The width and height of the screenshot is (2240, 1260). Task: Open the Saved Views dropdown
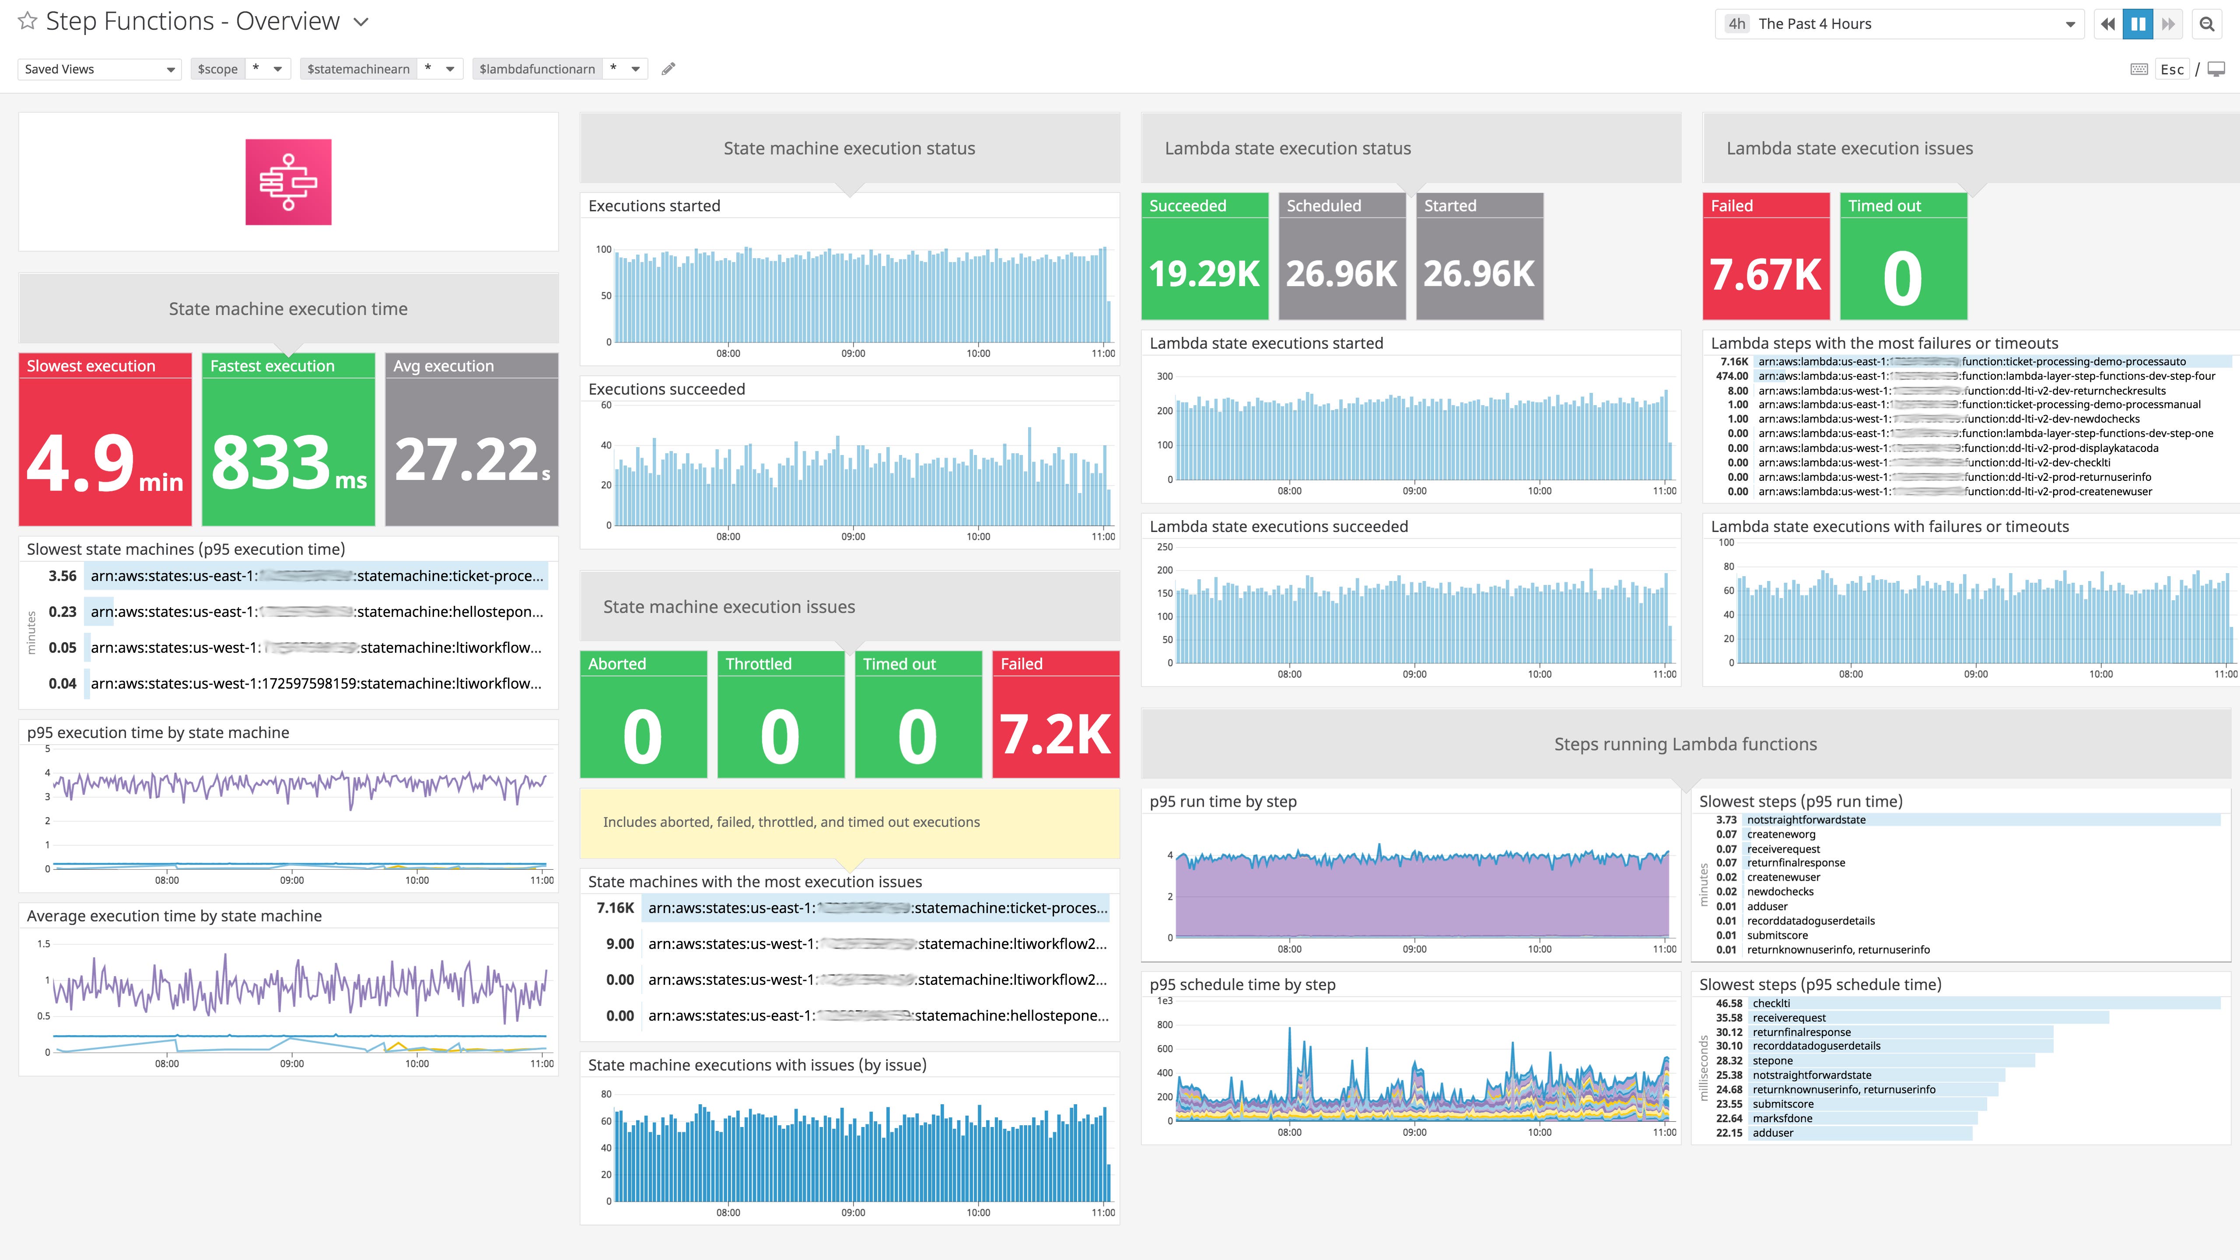(98, 69)
